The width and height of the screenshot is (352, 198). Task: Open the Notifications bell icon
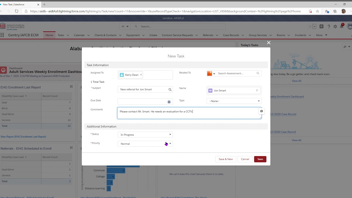(x=342, y=26)
